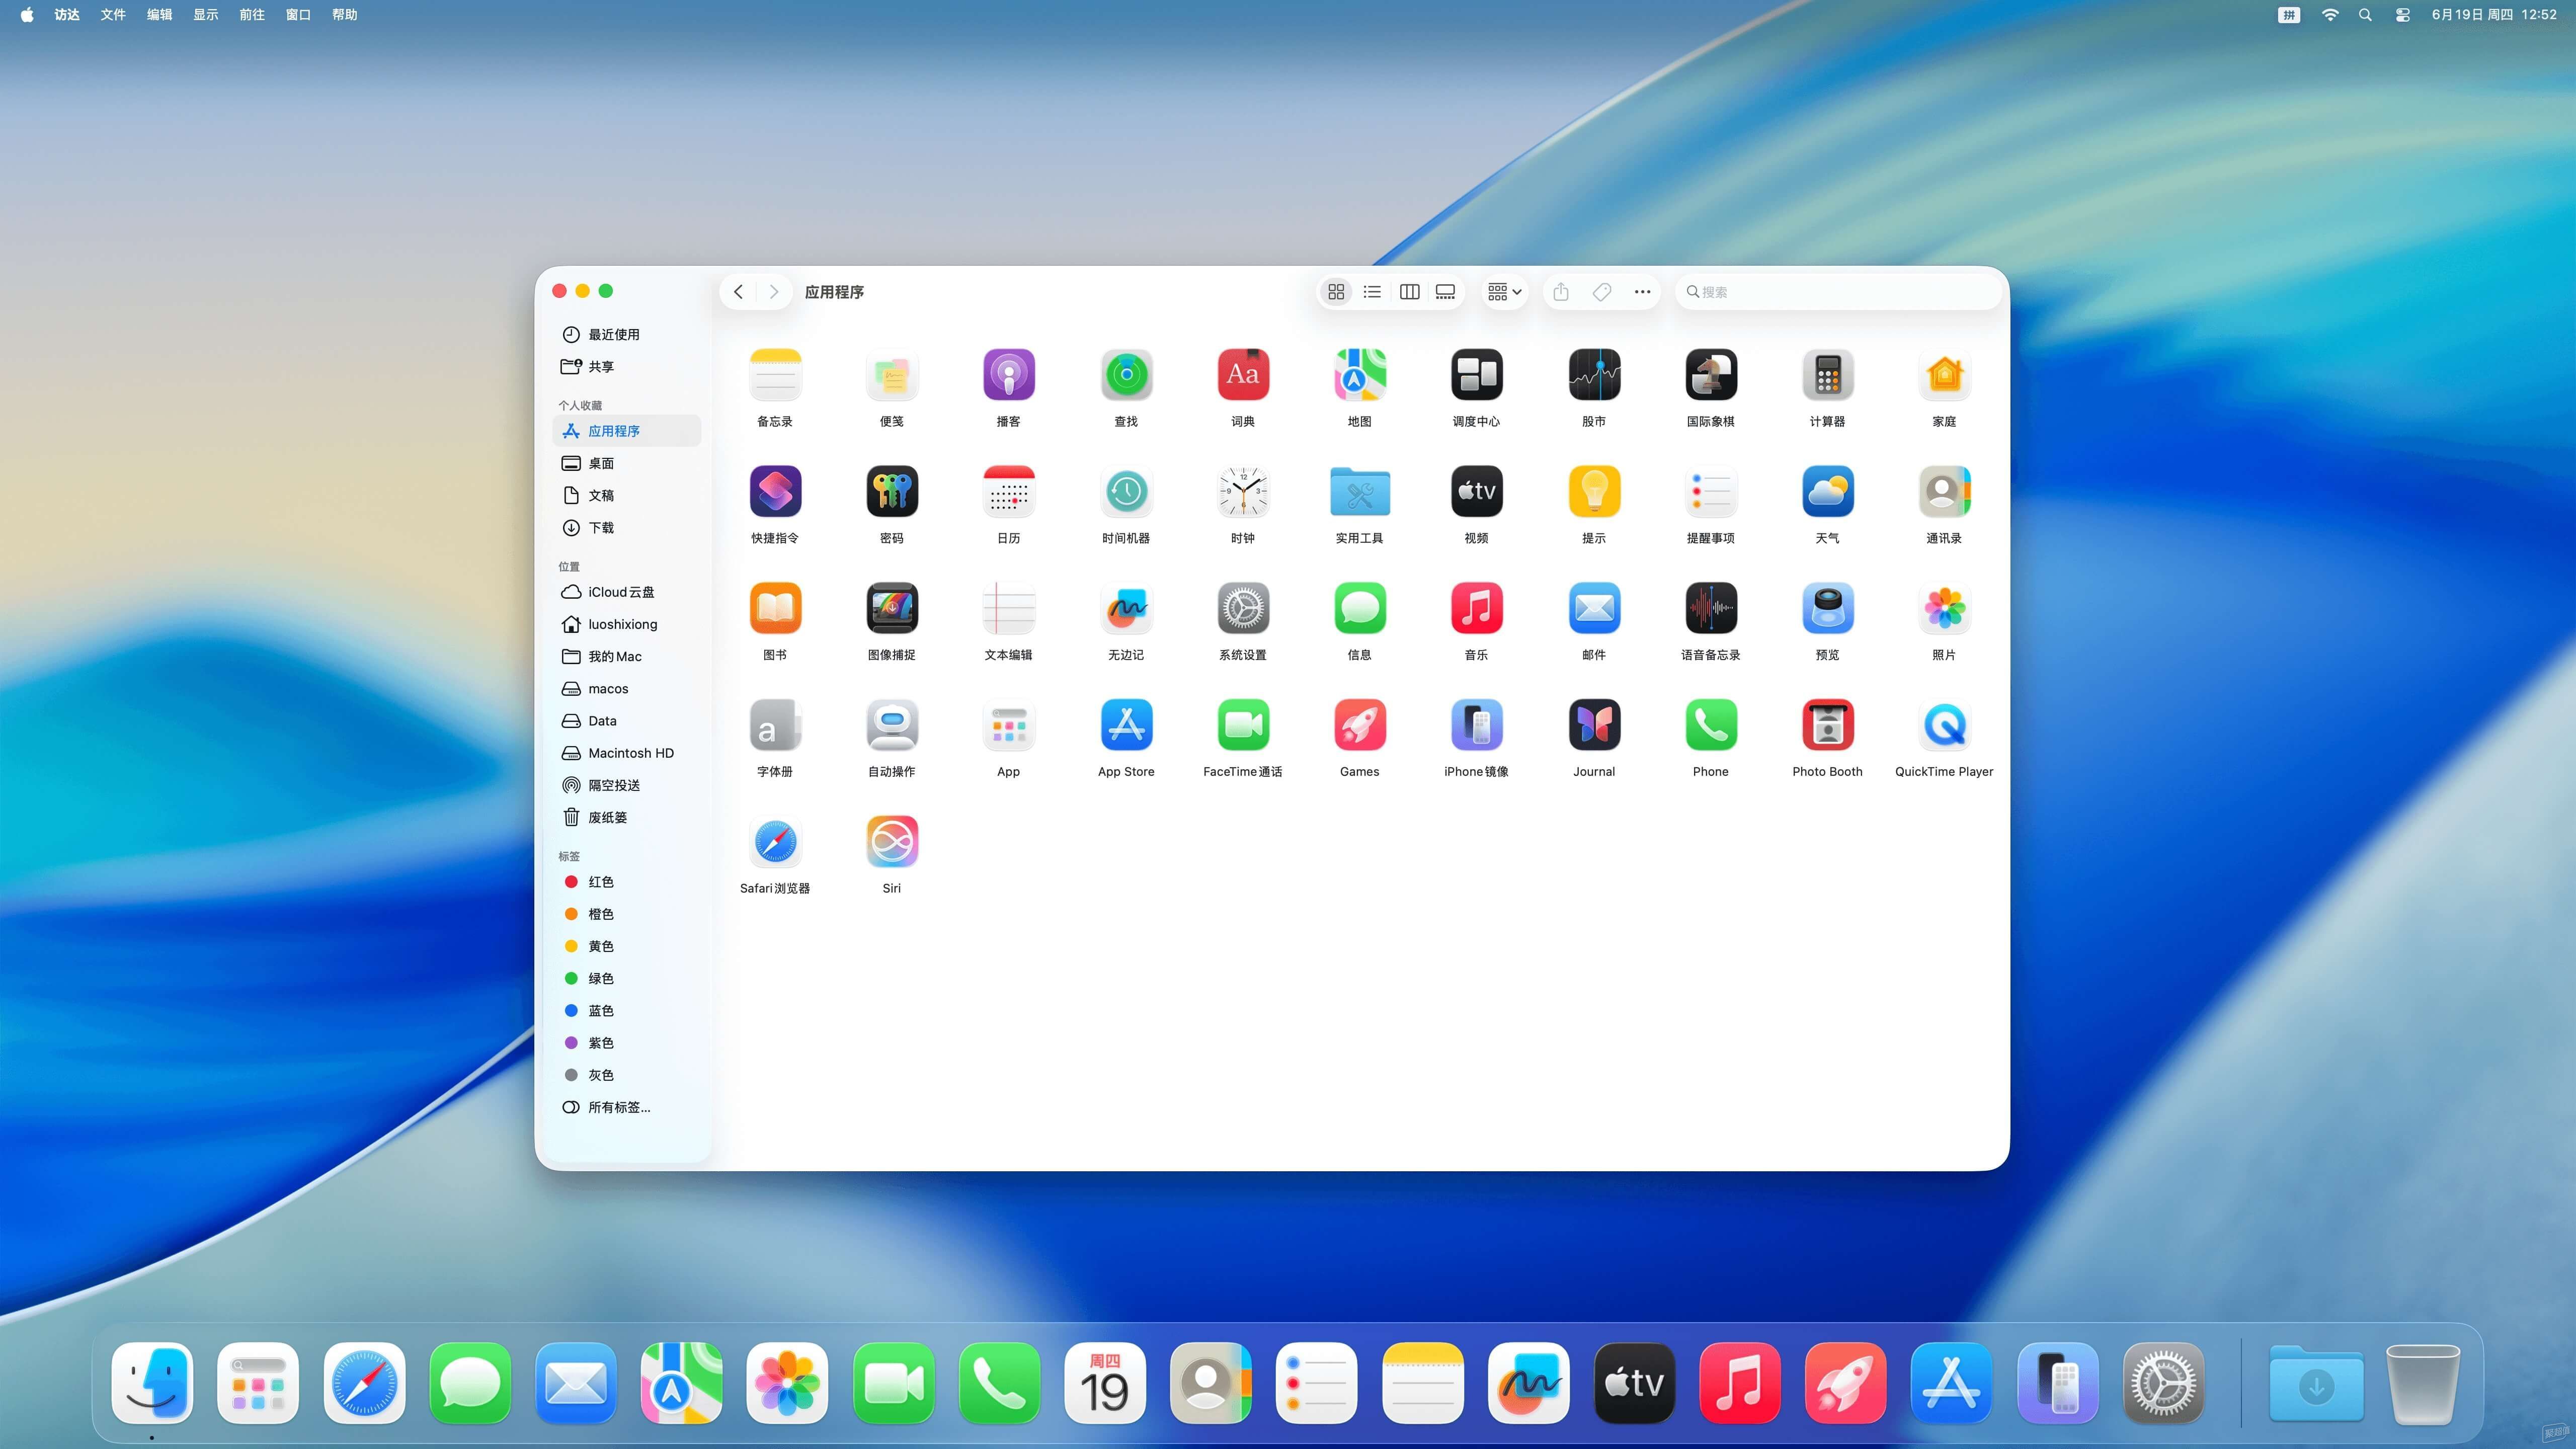Image resolution: width=2576 pixels, height=1449 pixels.
Task: Open the 字体册 Font Book icon
Action: pos(775,725)
